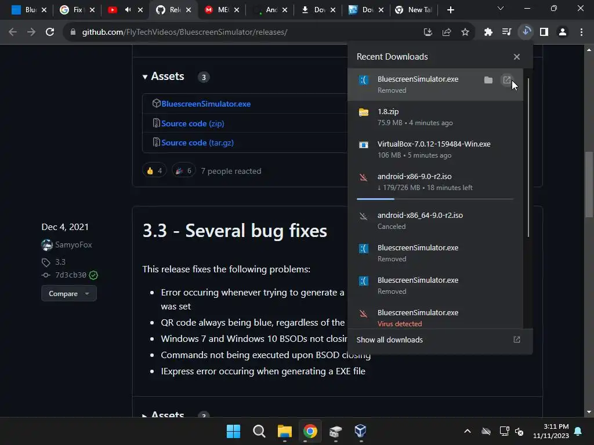Click the thumbs up reaction button
The width and height of the screenshot is (594, 445).
(154, 171)
